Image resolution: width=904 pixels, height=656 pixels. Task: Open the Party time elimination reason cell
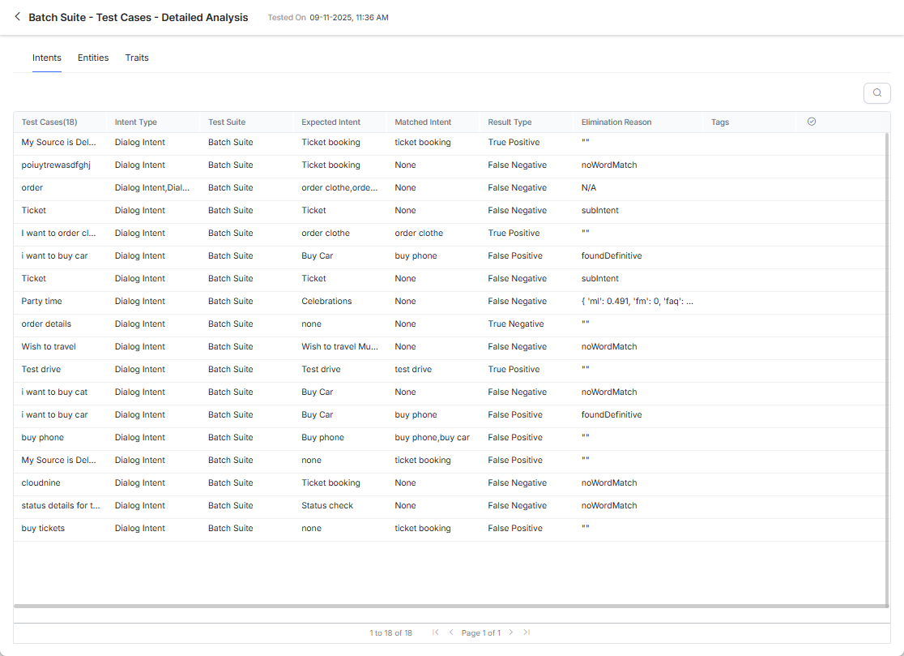click(637, 301)
